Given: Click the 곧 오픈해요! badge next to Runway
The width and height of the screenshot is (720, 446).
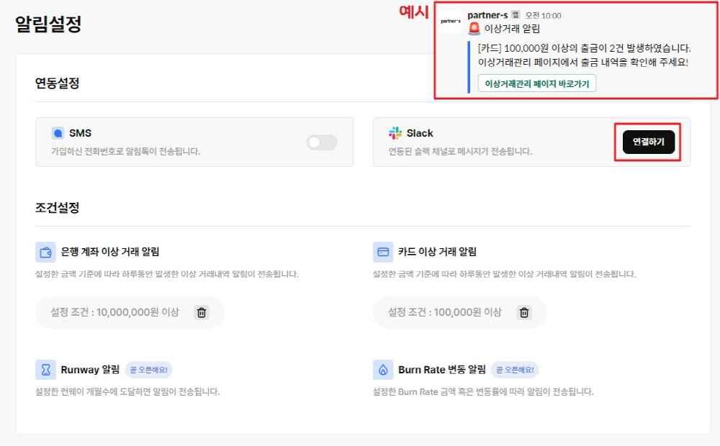Looking at the screenshot, I should [149, 369].
